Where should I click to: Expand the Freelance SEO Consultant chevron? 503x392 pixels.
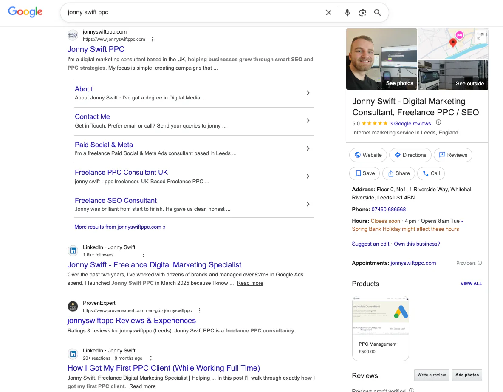(x=308, y=204)
